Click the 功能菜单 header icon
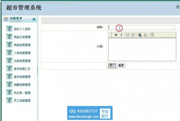This screenshot has height=121, width=180. tap(6, 19)
